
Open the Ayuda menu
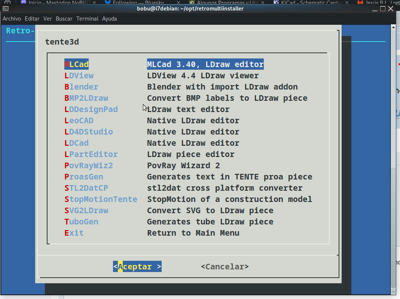tap(109, 19)
